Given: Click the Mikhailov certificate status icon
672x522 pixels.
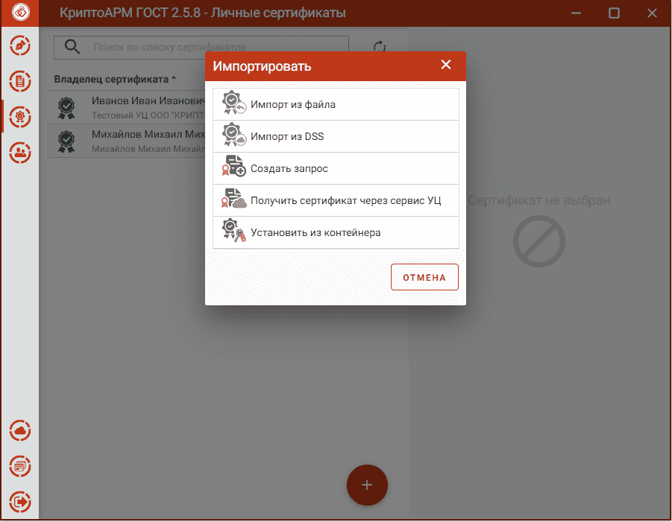Looking at the screenshot, I should click(x=66, y=141).
